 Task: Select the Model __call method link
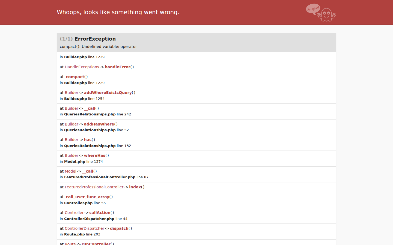[x=88, y=171]
